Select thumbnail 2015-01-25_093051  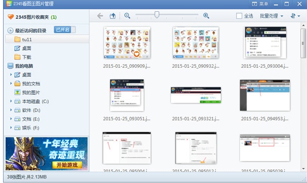(x=127, y=96)
